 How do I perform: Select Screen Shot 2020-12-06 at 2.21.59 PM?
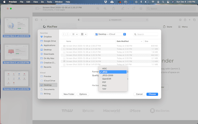(x=110, y=49)
